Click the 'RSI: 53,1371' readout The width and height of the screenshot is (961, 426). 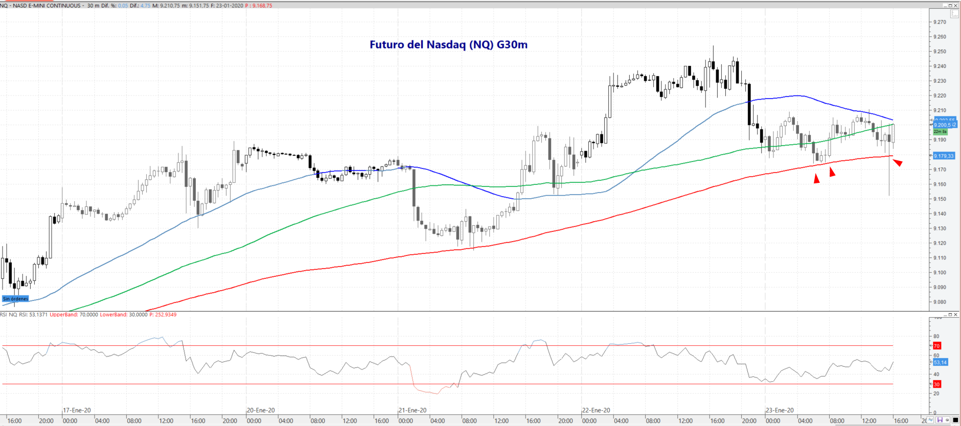[33, 315]
